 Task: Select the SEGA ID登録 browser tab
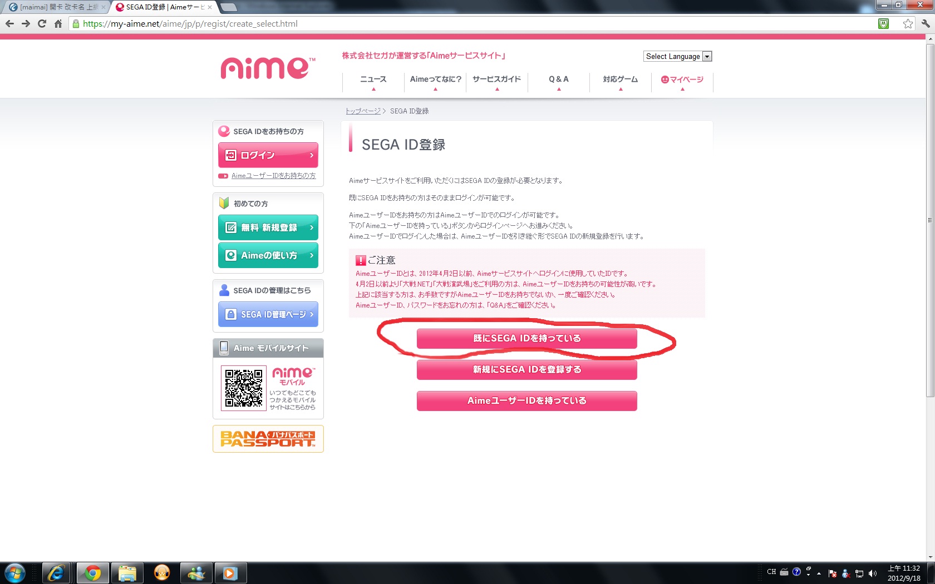pos(164,7)
